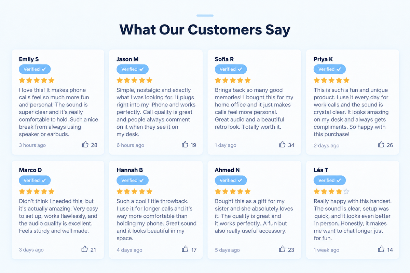
Task: Upvote Sofia R's review via thumbs-up
Action: click(282, 145)
